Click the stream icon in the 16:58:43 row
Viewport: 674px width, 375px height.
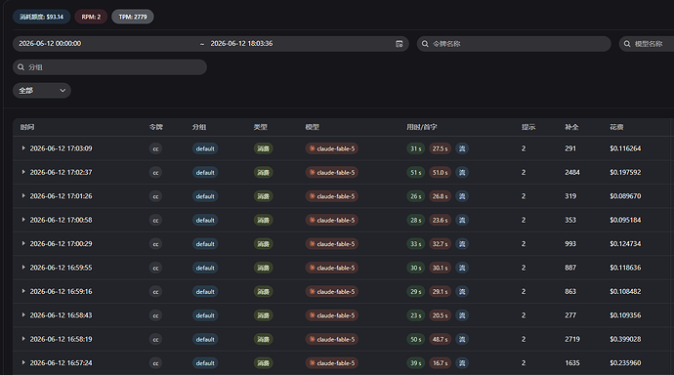pos(462,315)
